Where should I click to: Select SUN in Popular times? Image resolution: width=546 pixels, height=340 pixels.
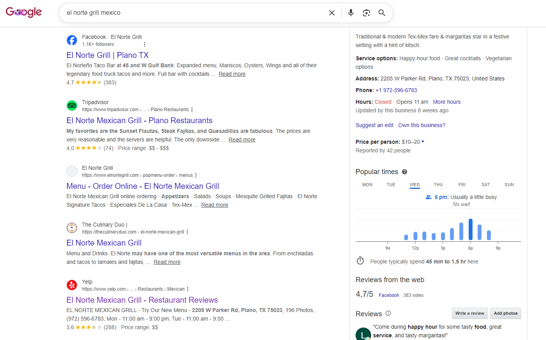[509, 185]
